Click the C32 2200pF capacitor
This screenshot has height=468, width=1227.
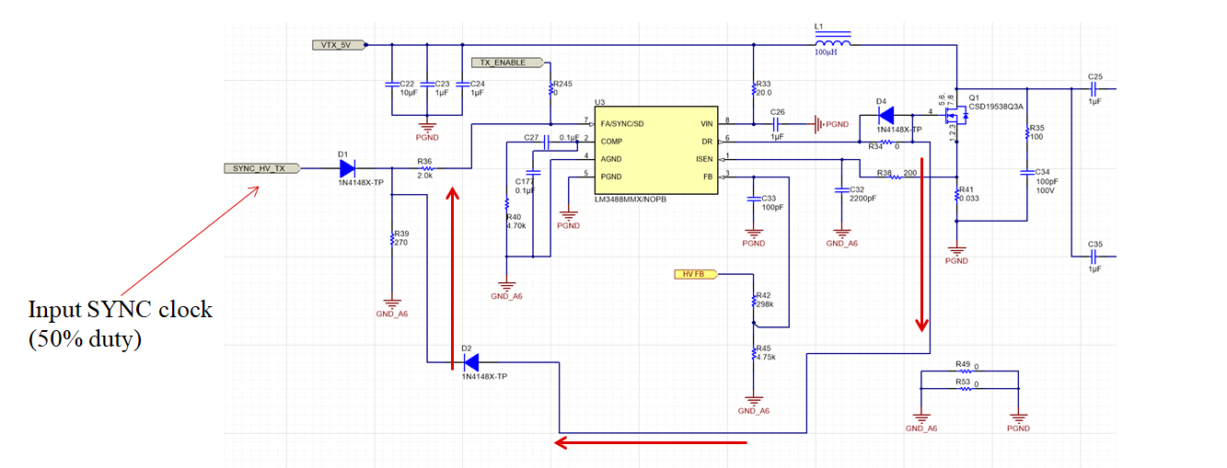(x=841, y=189)
